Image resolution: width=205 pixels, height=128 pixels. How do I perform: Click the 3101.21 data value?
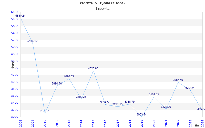coord(45,111)
